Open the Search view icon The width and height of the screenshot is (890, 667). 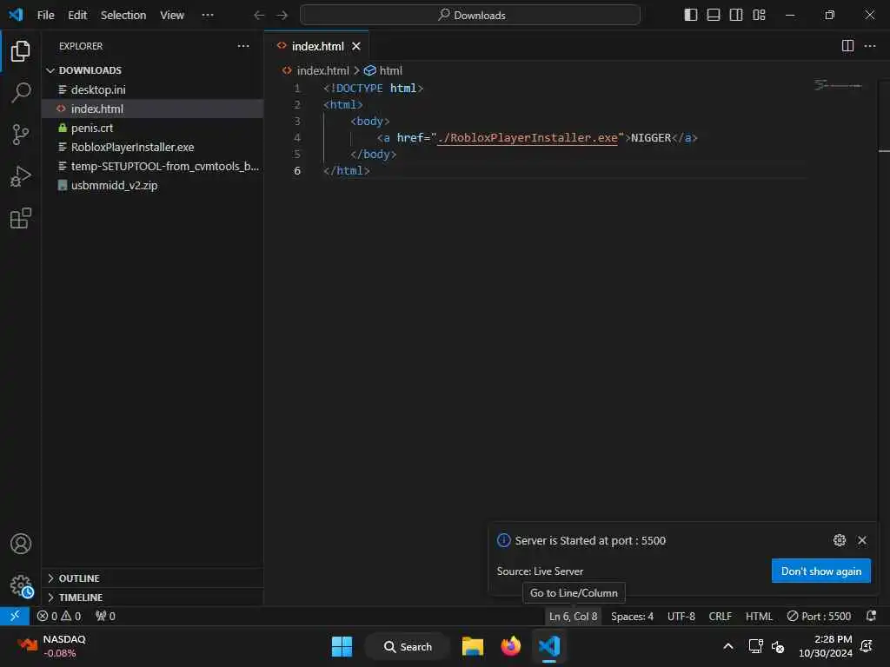(21, 92)
